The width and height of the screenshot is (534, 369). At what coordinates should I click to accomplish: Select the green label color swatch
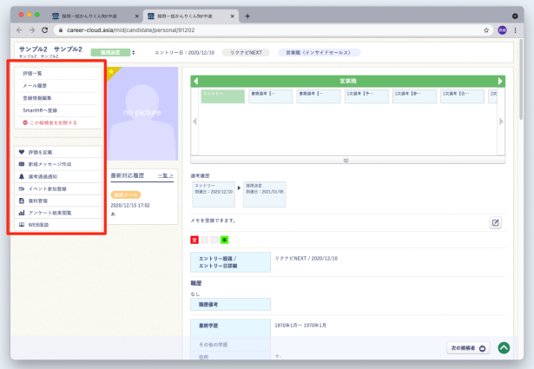(224, 239)
